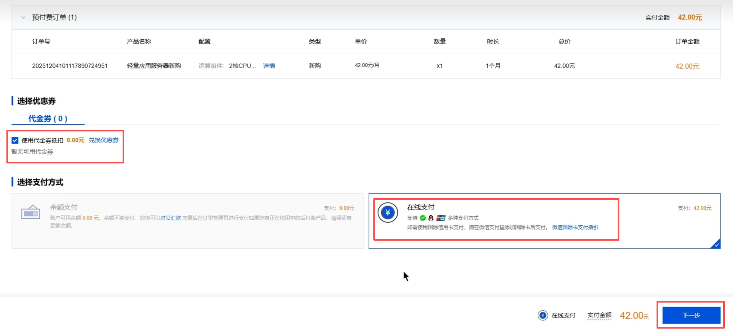Click the WeChat Pay green icon
The image size is (733, 332).
(x=423, y=218)
